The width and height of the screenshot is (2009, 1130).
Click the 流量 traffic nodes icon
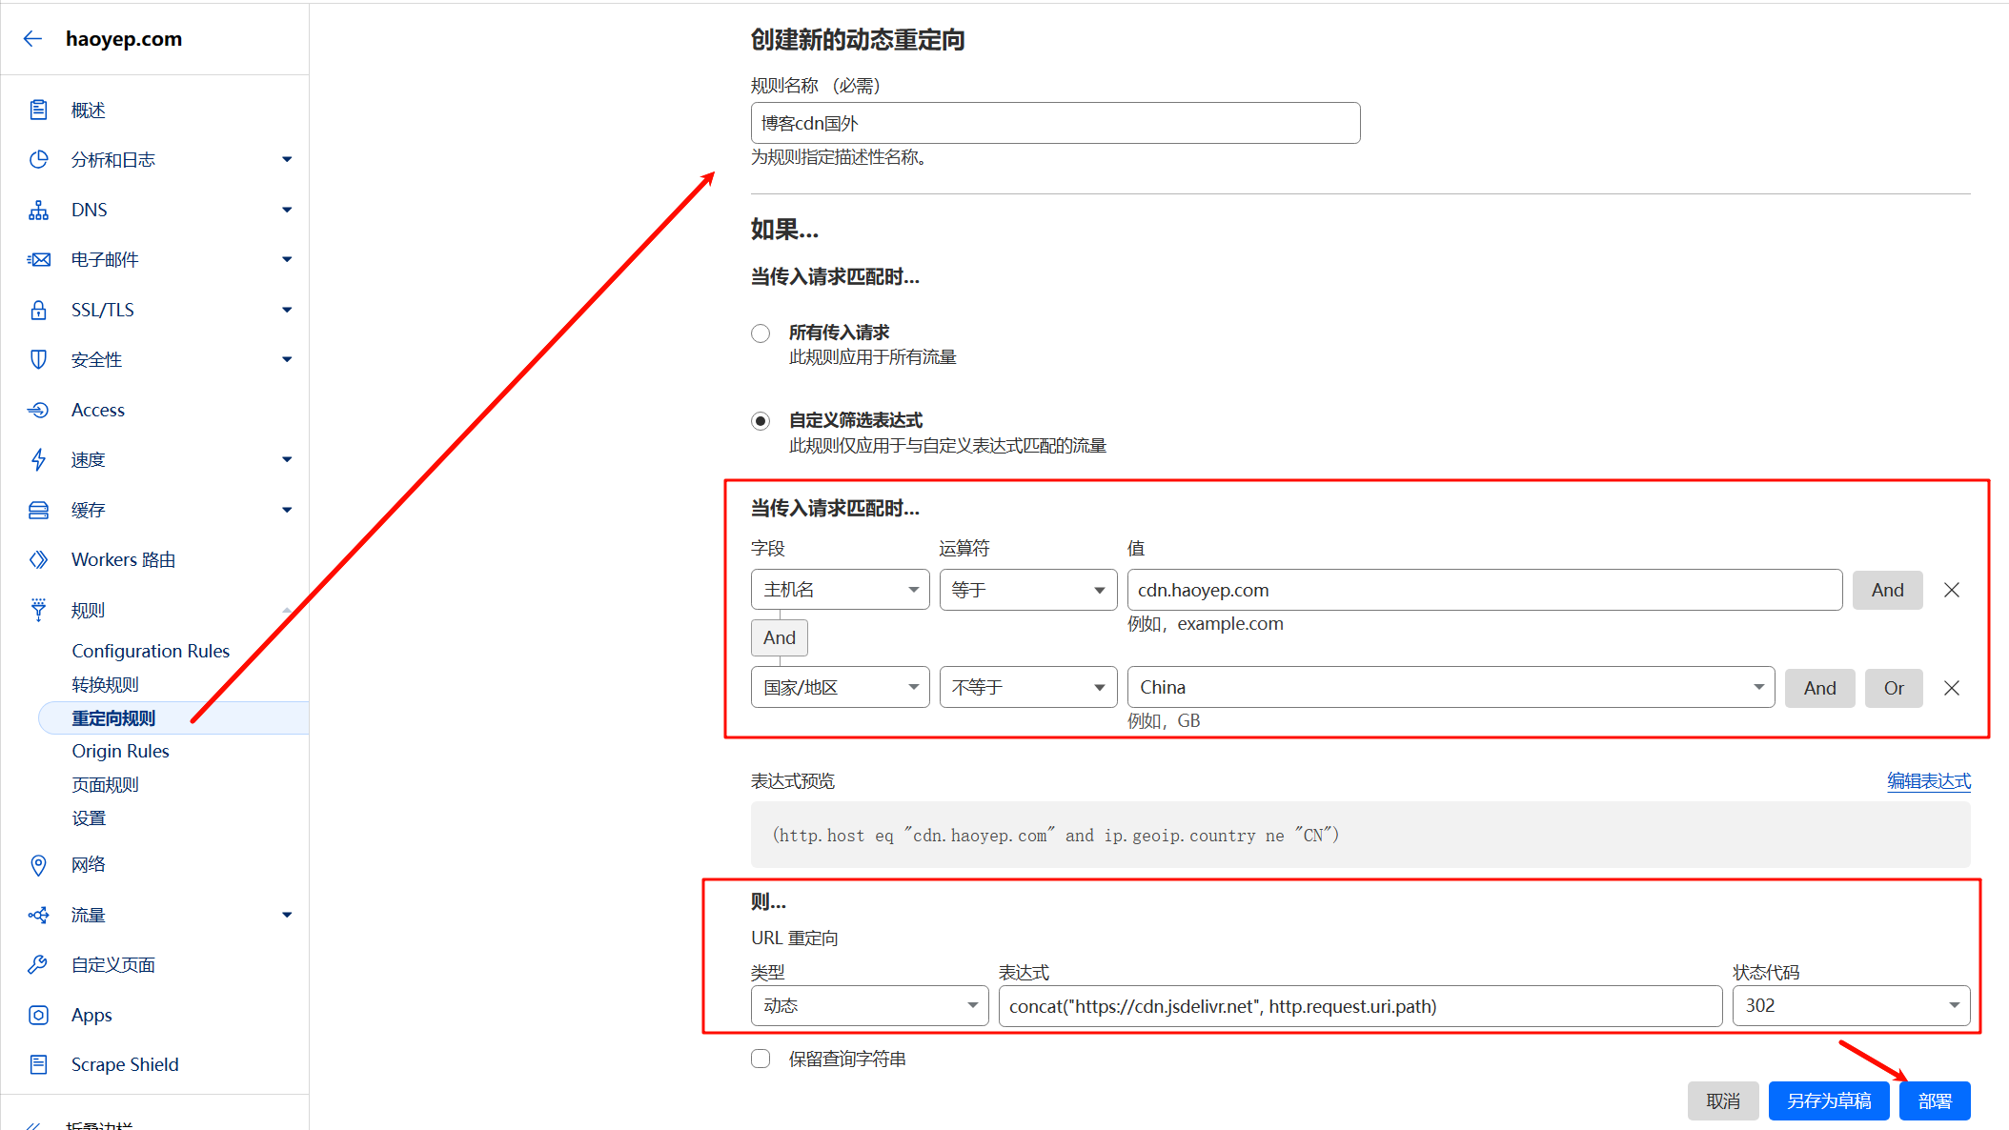click(38, 915)
